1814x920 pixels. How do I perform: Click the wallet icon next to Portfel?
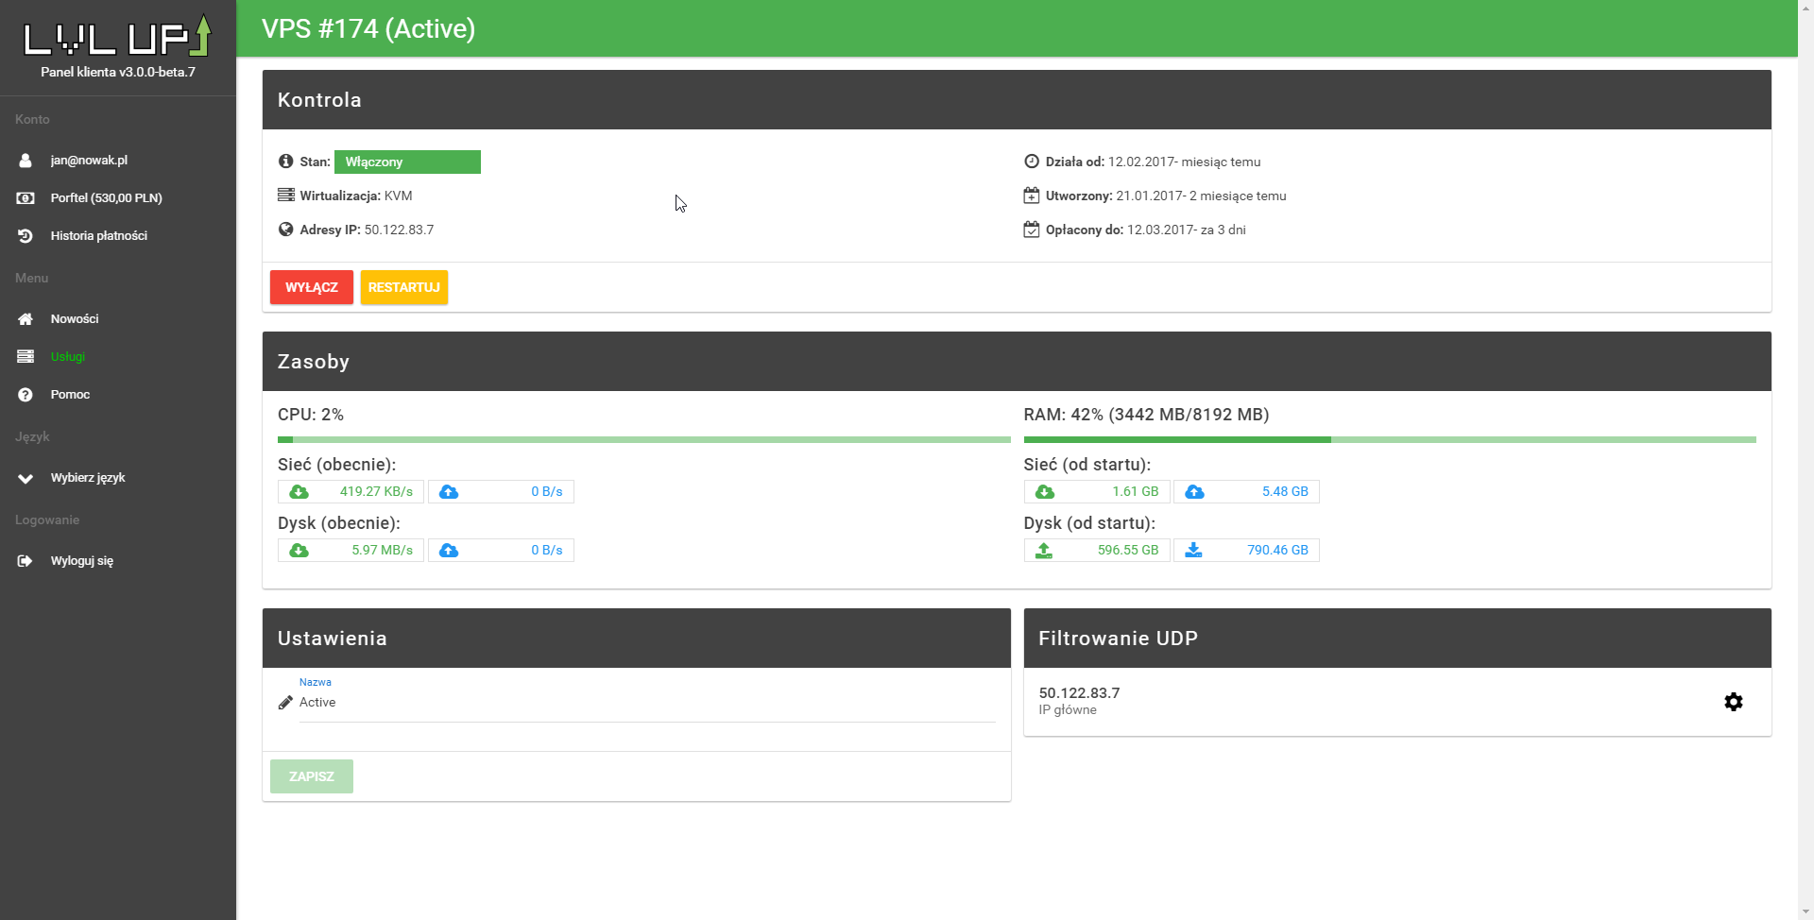26,198
